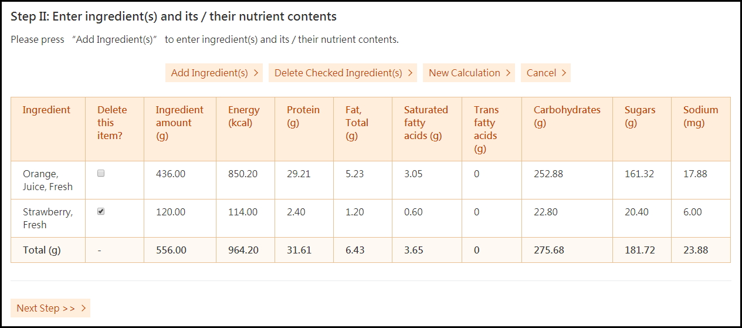Screen dimensions: 742x328
Task: Click the Protein (g) column header
Action: (303, 116)
